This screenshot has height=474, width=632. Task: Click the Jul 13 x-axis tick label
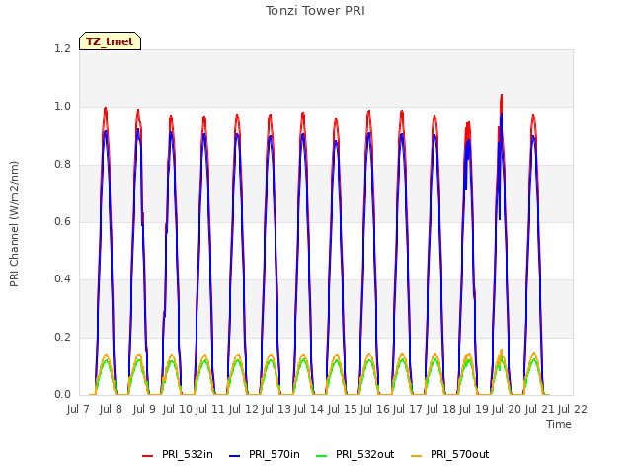pos(276,410)
